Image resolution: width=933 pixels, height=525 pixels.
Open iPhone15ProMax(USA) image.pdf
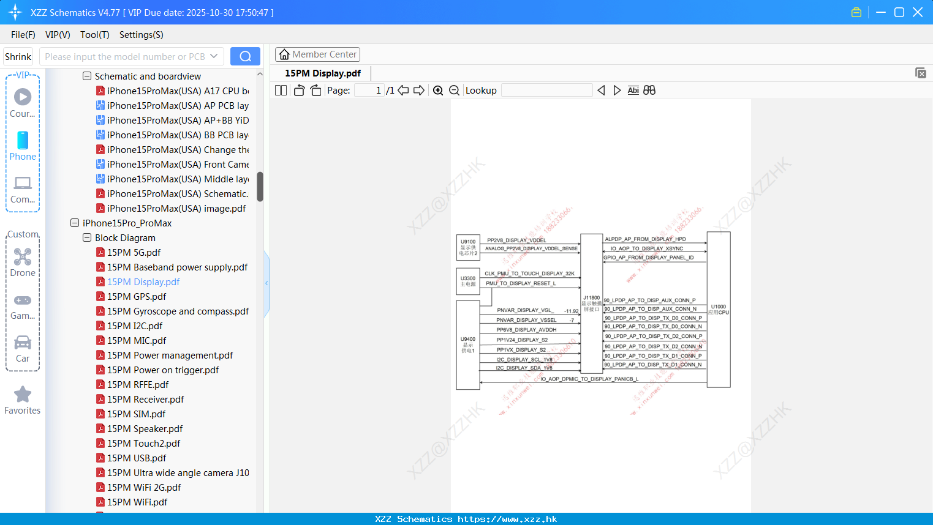click(171, 208)
